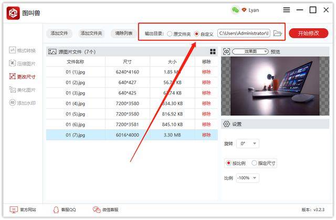
Task: Select 格式转换 in sidebar
Action: pyautogui.click(x=22, y=50)
